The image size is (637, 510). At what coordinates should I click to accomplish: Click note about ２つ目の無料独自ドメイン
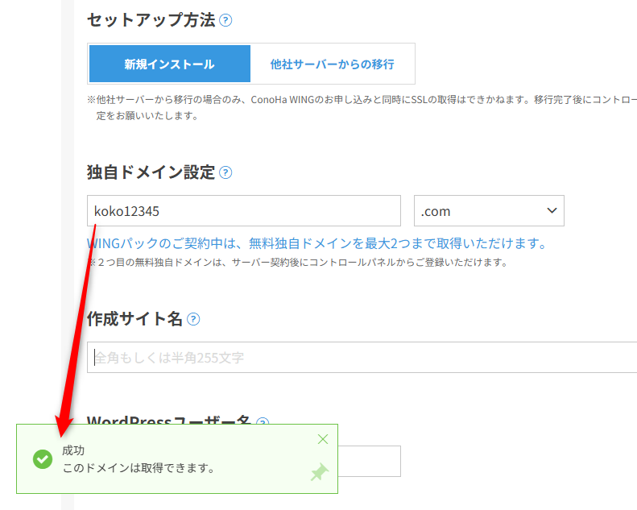pyautogui.click(x=298, y=263)
